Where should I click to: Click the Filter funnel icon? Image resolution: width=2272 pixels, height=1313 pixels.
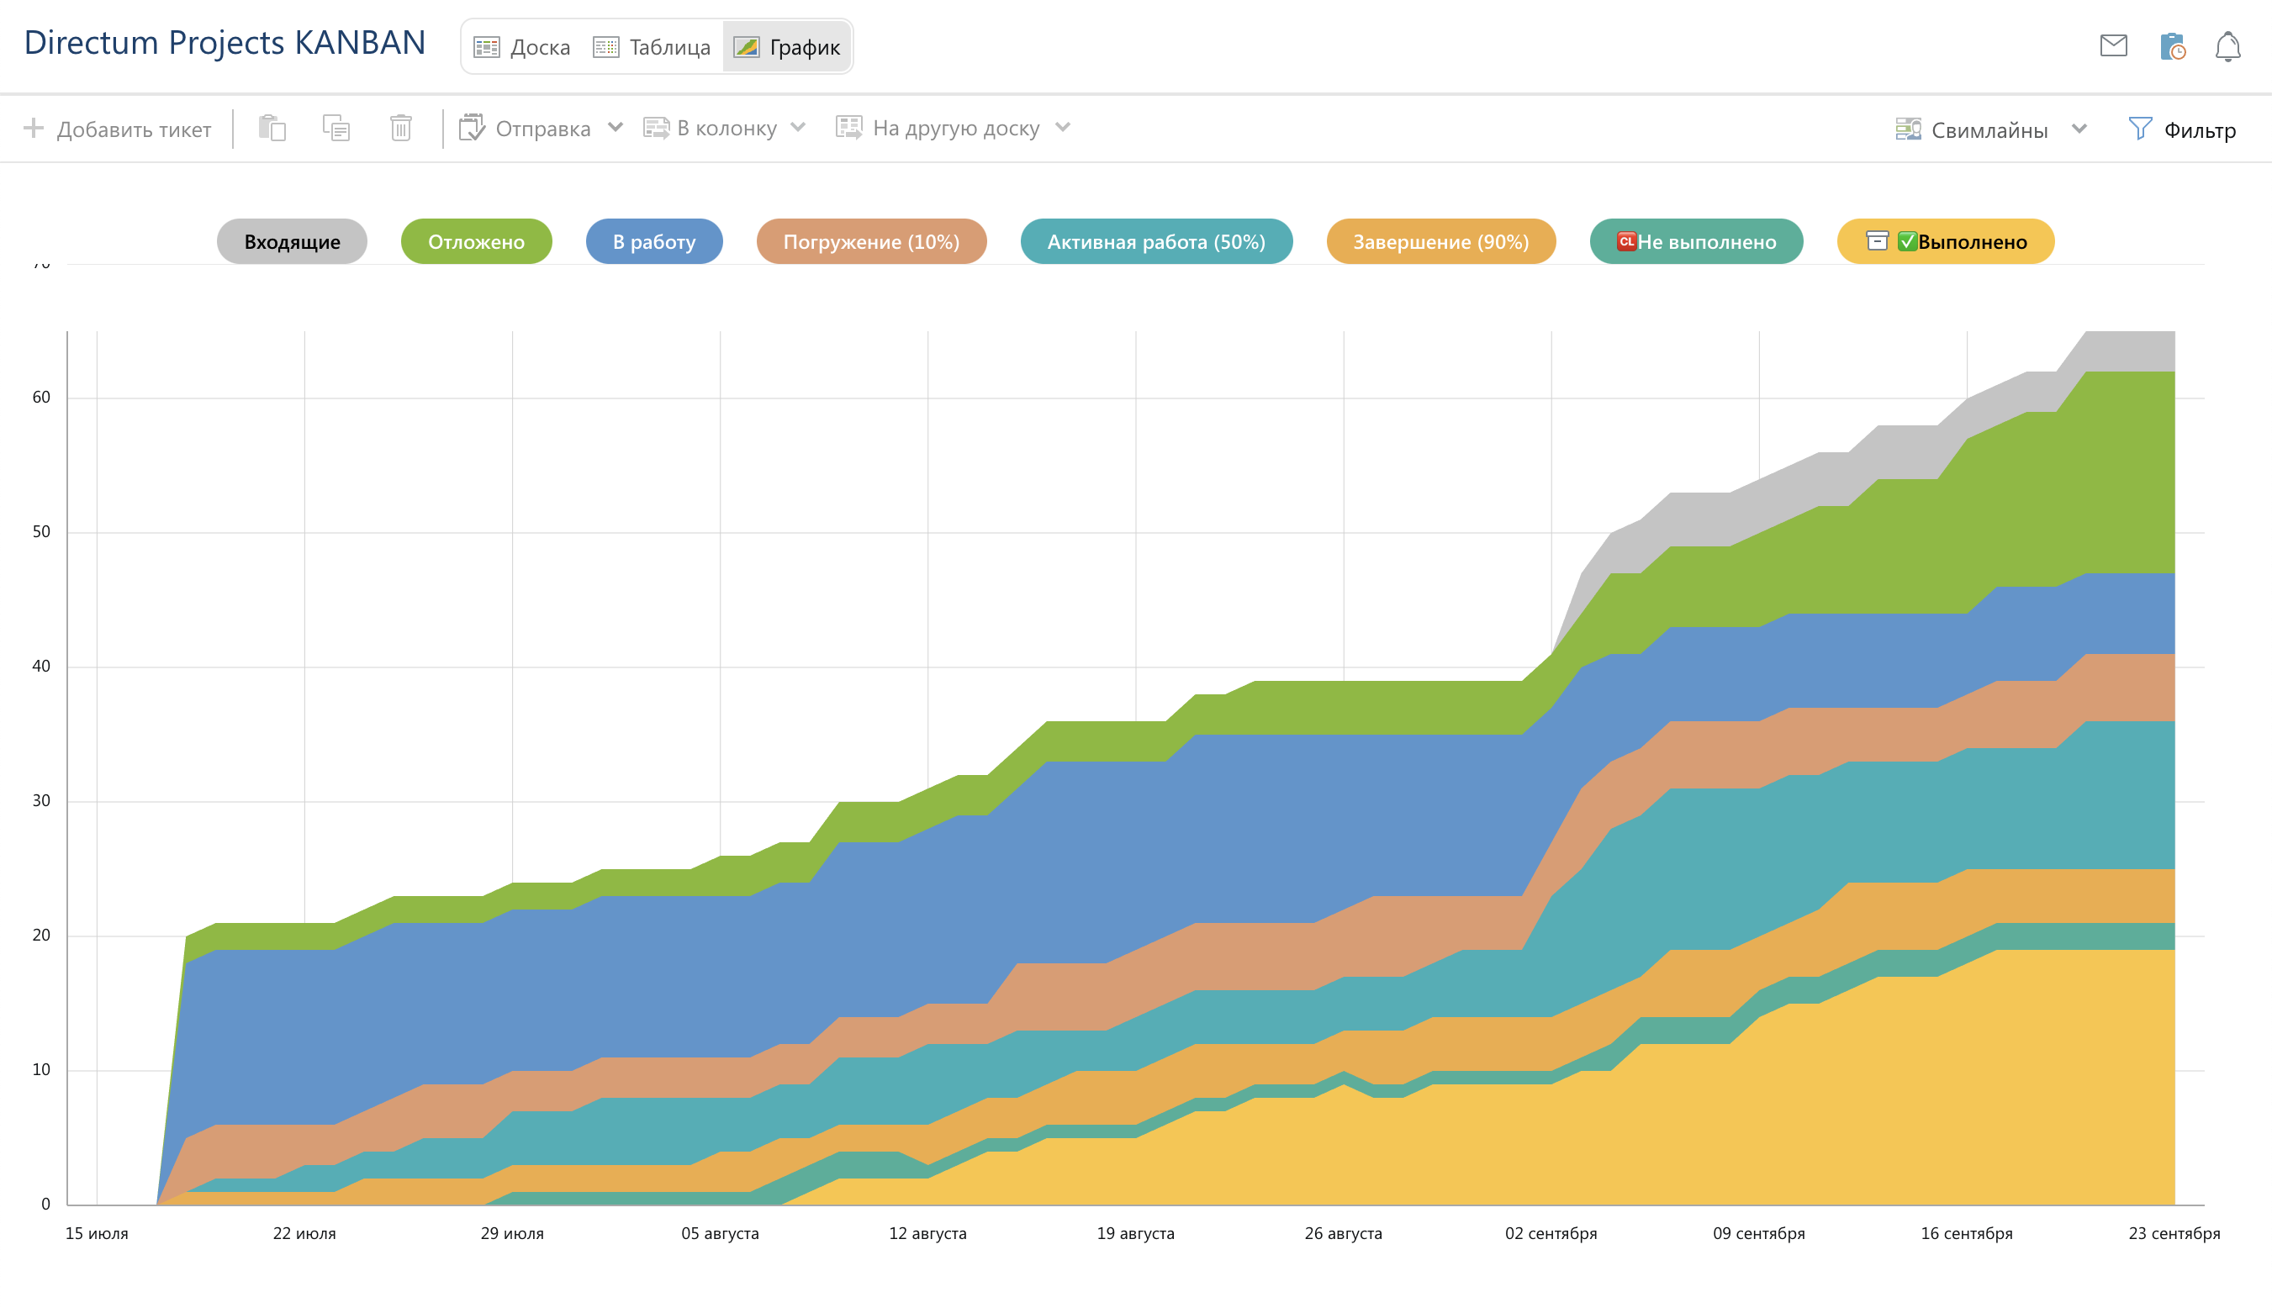2139,129
